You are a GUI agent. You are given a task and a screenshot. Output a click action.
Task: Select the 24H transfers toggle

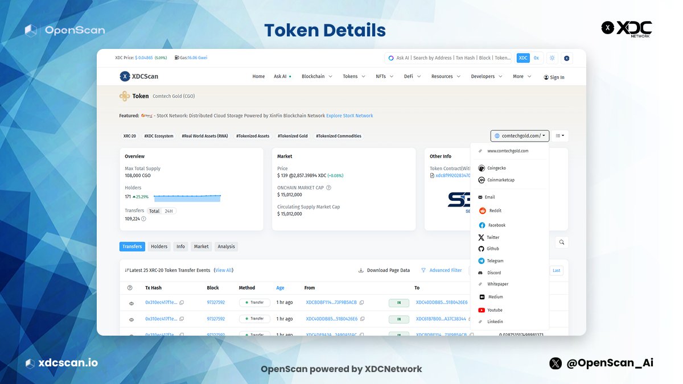(x=169, y=211)
